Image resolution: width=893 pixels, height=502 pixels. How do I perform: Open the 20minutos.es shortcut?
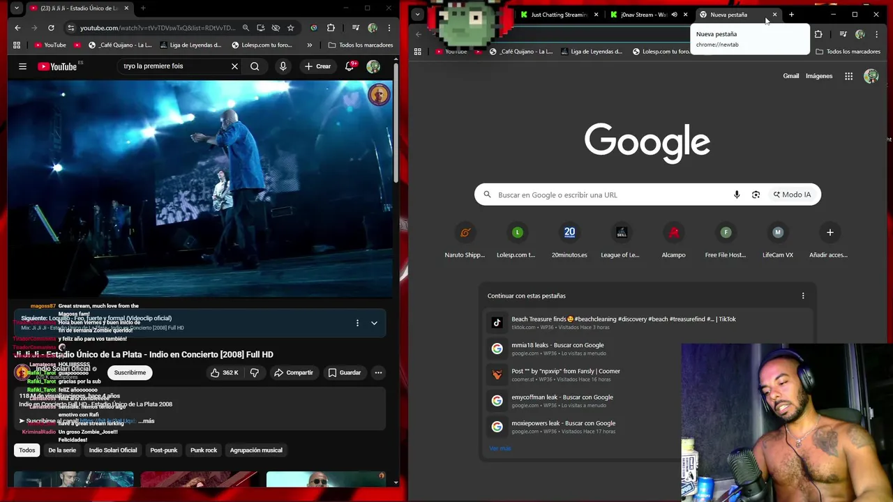[569, 241]
